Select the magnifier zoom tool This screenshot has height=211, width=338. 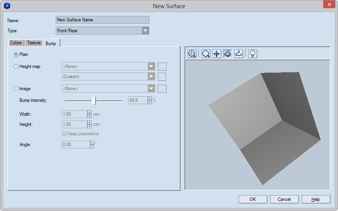click(206, 54)
